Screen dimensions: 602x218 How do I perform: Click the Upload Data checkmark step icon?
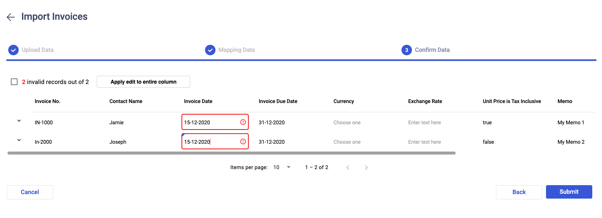tap(13, 50)
